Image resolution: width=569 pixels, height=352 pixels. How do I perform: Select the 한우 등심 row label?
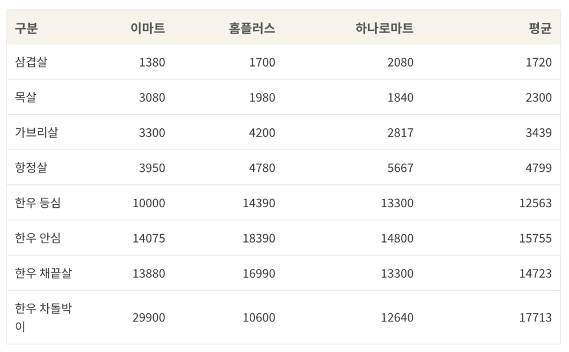pyautogui.click(x=38, y=203)
